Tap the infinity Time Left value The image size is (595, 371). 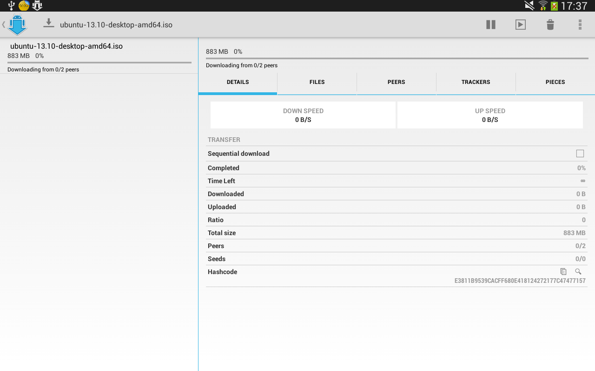(583, 181)
